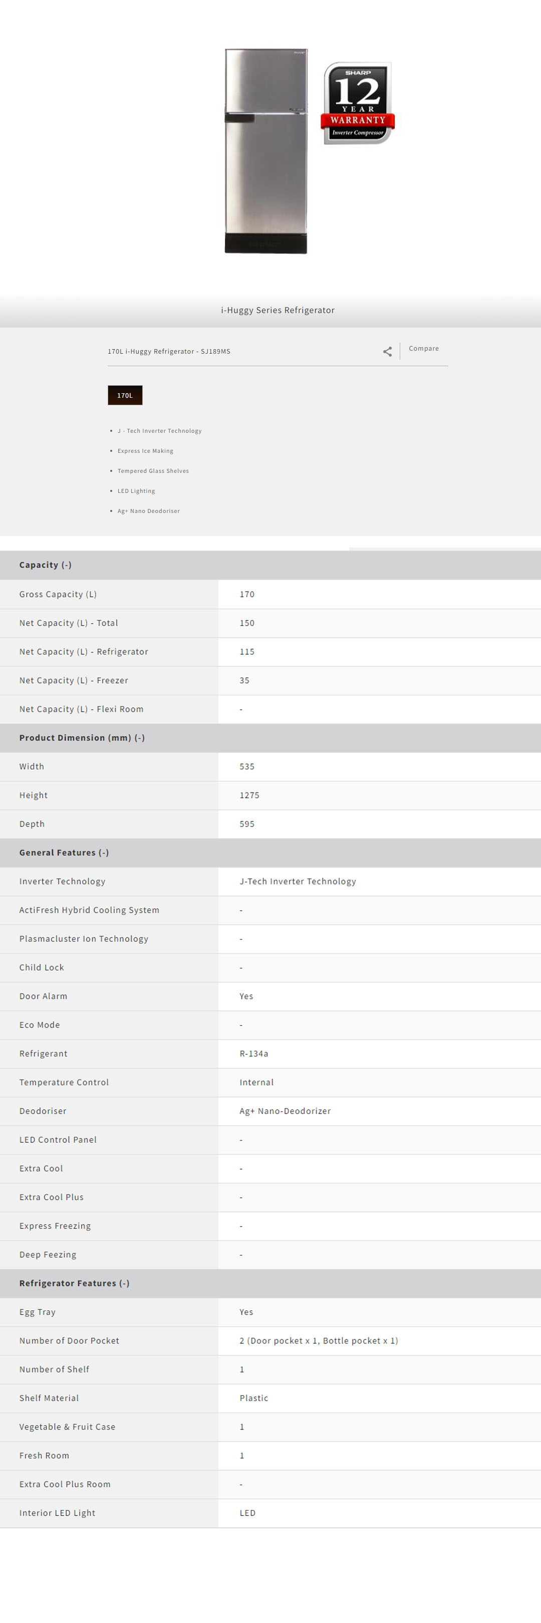Click the LED Lighting bullet
Screen dimensions: 541x1623
tap(136, 491)
